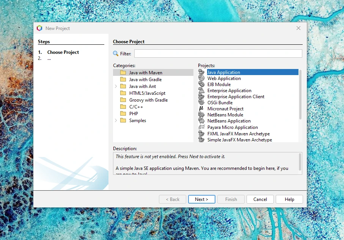Click the NetBeans Application puzzle icon
The height and width of the screenshot is (240, 344).
pos(201,121)
